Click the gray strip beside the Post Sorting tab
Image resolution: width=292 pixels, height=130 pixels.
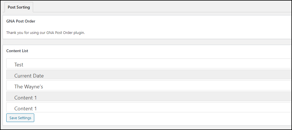[162, 7]
